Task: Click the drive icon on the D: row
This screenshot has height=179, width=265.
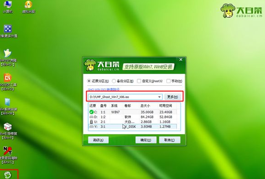Action: (x=91, y=117)
